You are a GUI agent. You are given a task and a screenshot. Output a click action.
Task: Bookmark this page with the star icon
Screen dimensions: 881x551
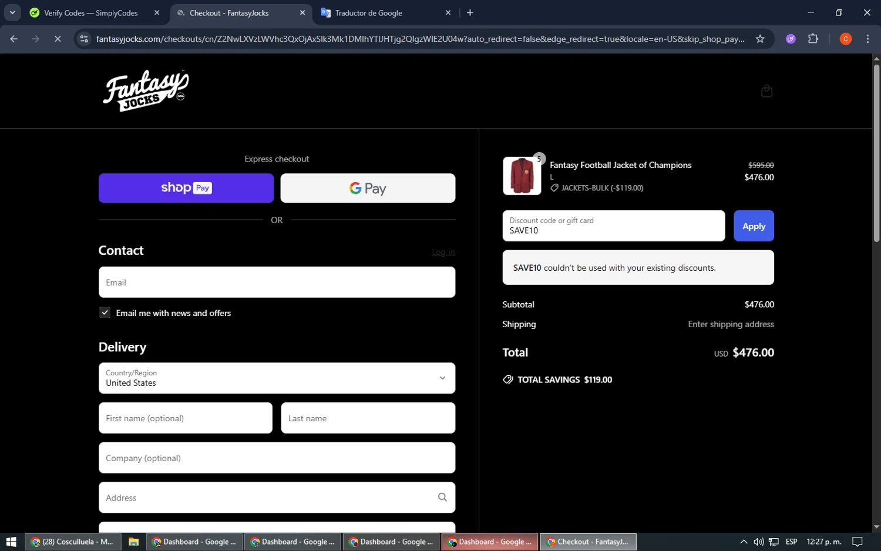coord(760,39)
